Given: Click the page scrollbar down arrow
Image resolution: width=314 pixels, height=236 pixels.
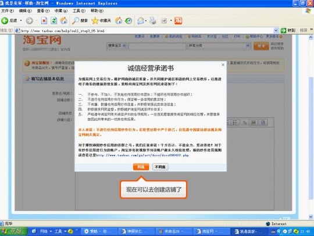Looking at the screenshot, I should [x=311, y=217].
